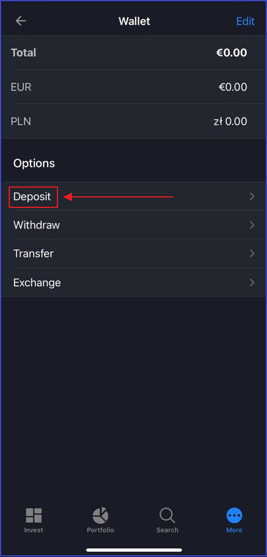Tap the Search magnifier icon
Viewport: 267px width, 557px height.
(167, 515)
